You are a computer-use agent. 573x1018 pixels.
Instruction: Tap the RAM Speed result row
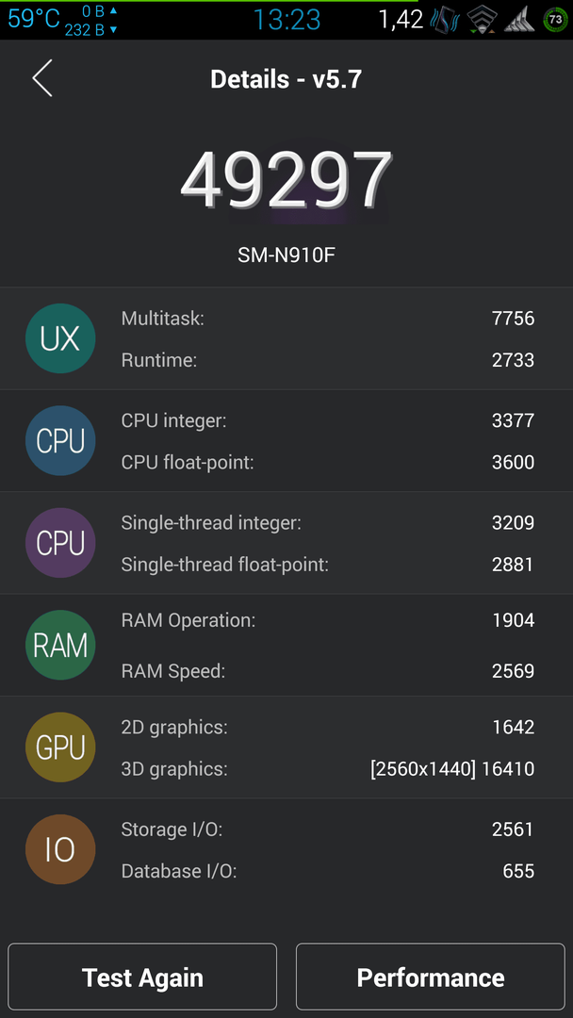coord(328,671)
